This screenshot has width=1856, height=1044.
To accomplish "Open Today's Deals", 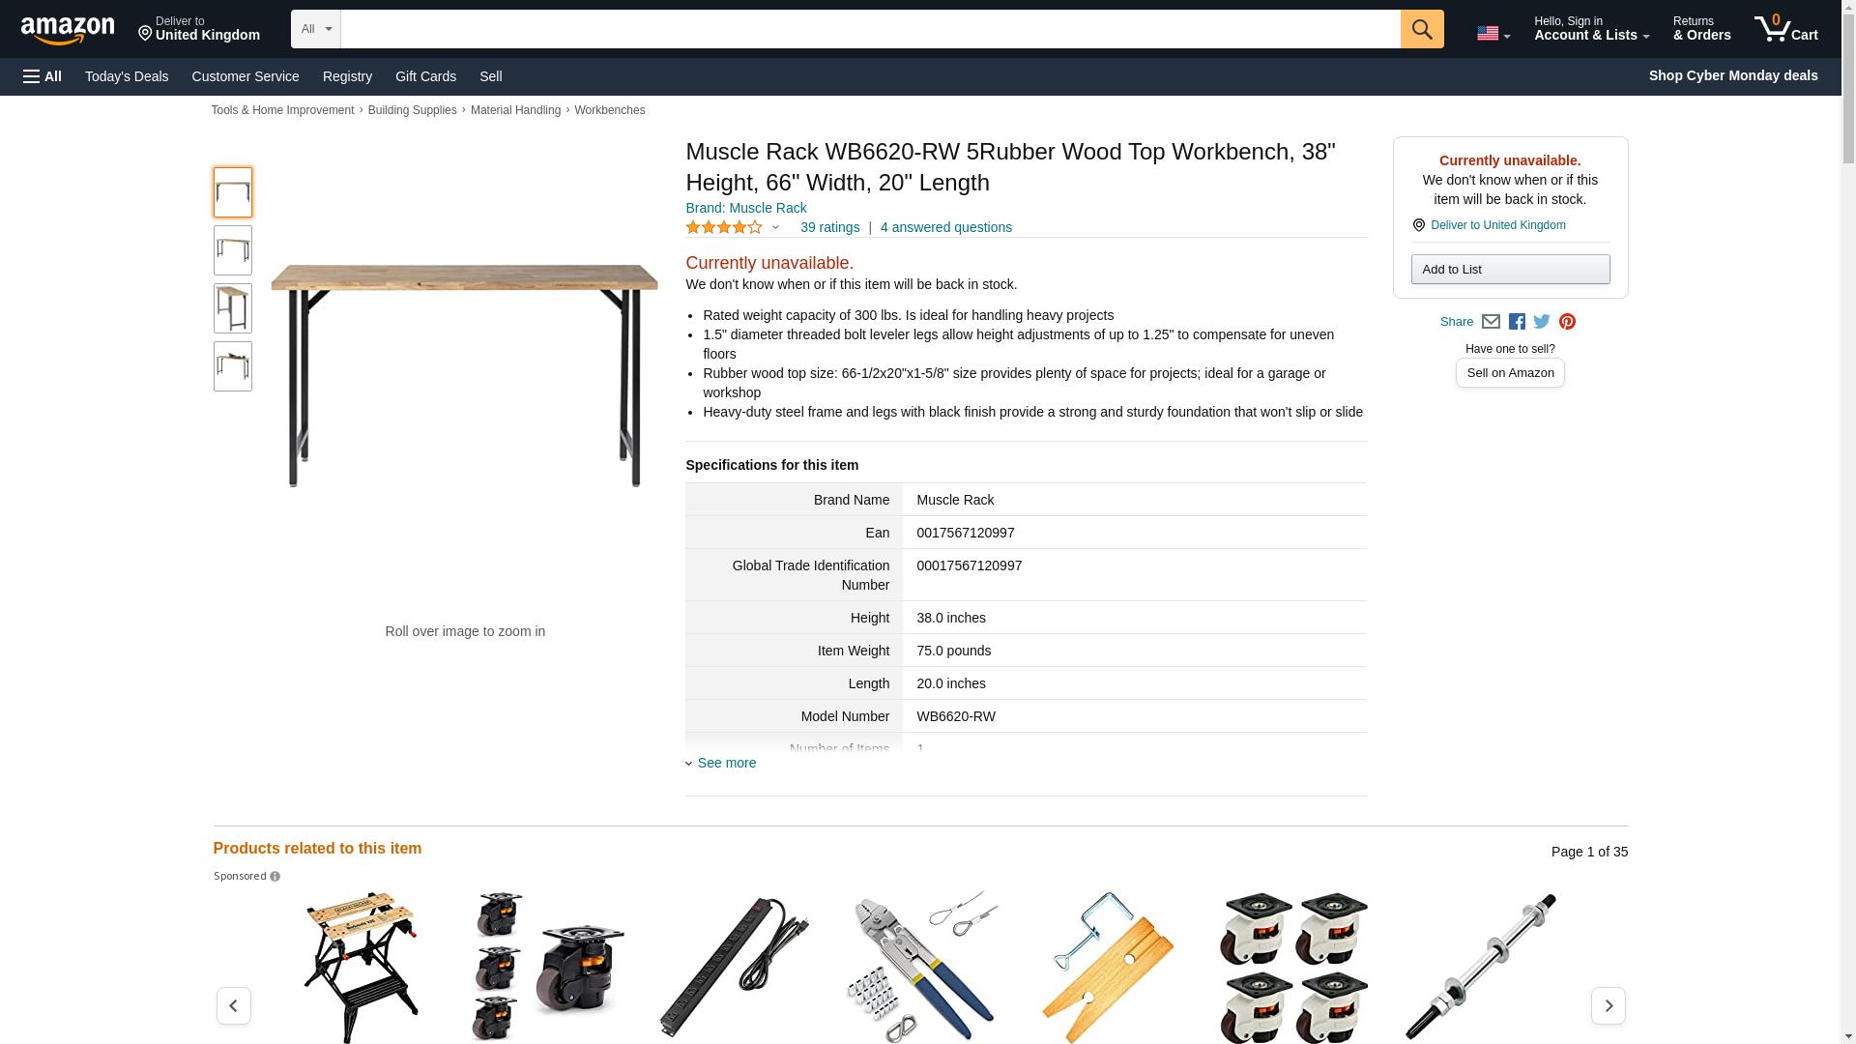I will tap(127, 76).
